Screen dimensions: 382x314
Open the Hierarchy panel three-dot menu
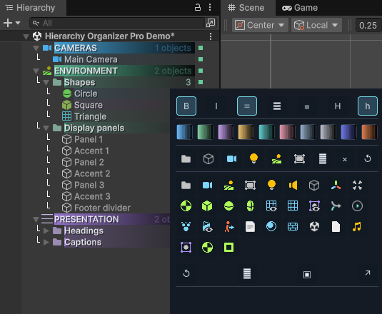tap(210, 7)
